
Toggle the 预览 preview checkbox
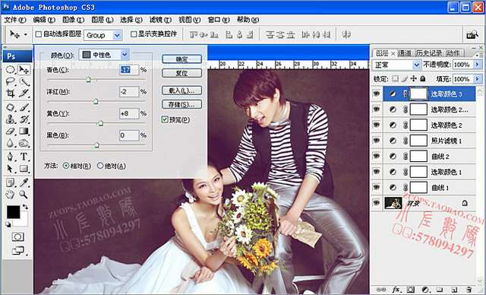(165, 119)
